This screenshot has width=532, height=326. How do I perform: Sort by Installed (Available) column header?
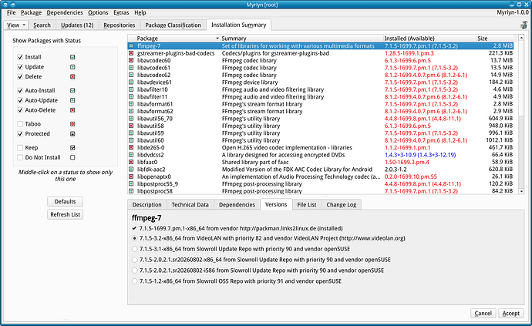(x=429, y=39)
